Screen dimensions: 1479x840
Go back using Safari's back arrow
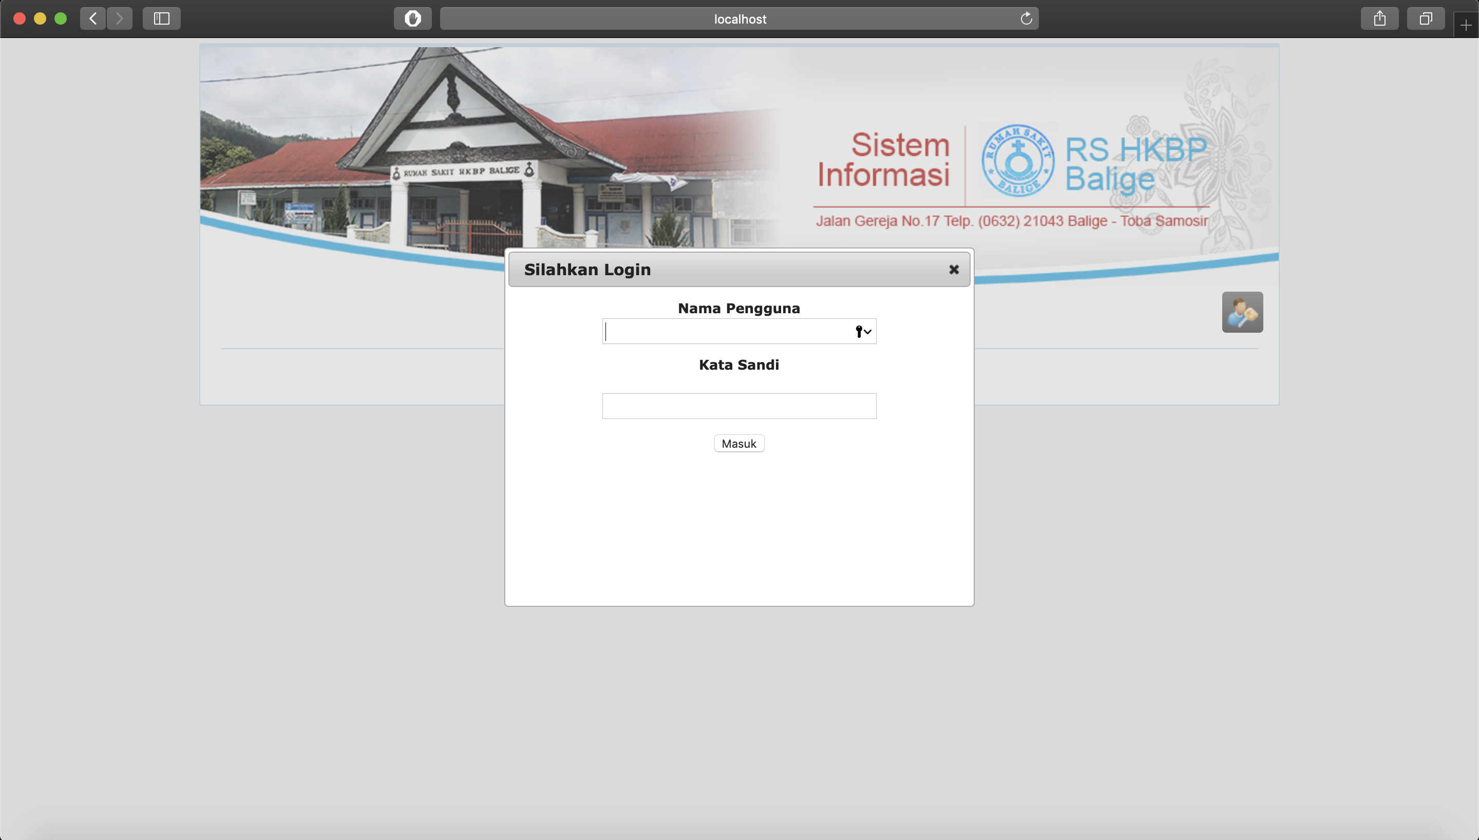(93, 18)
